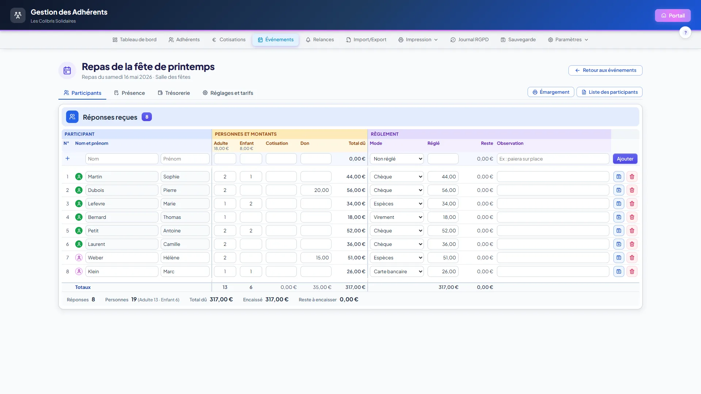Click the trash icon in Klein row
Screen dimensions: 701x394
point(632,271)
